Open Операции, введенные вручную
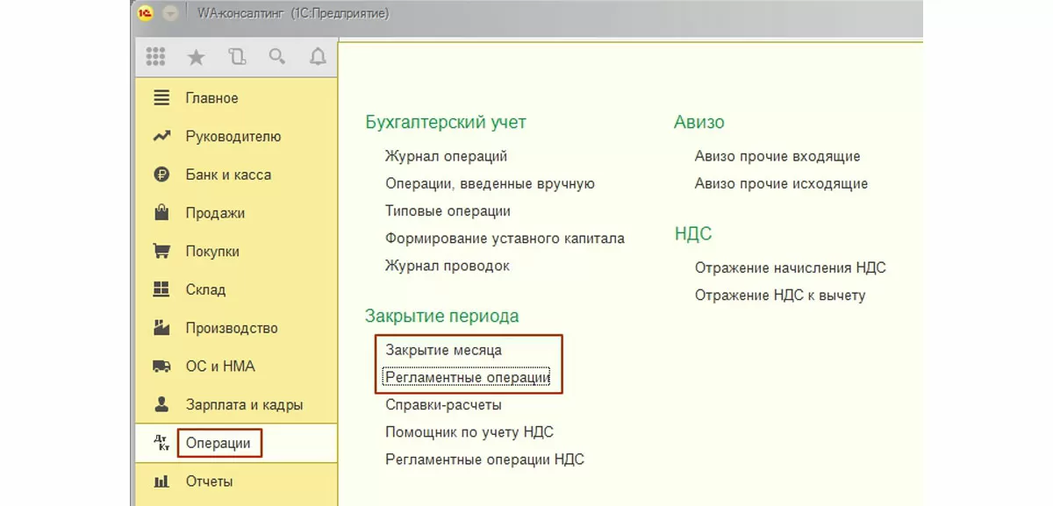This screenshot has height=506, width=1053. (x=491, y=184)
